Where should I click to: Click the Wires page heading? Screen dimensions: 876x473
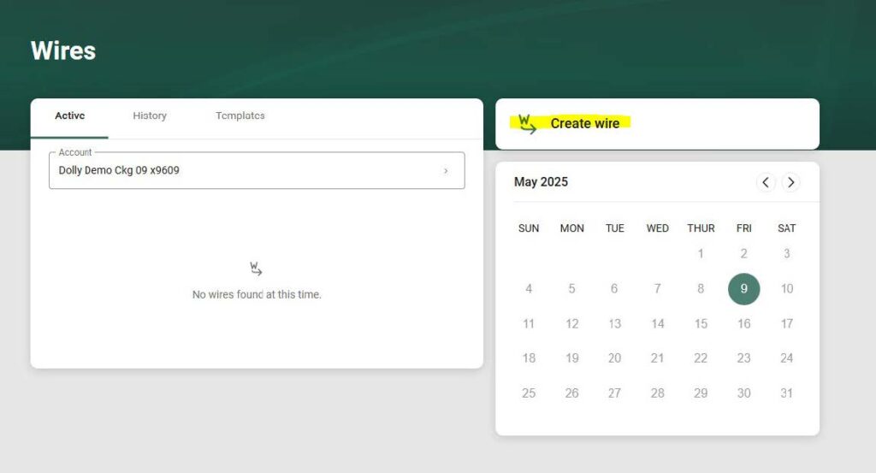point(63,51)
